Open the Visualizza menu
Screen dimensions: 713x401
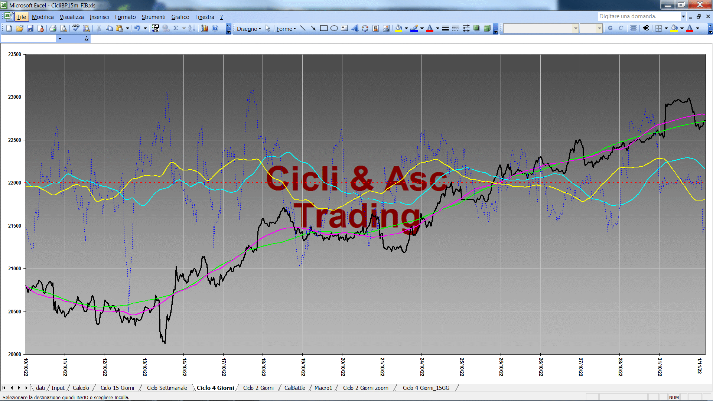[x=72, y=17]
